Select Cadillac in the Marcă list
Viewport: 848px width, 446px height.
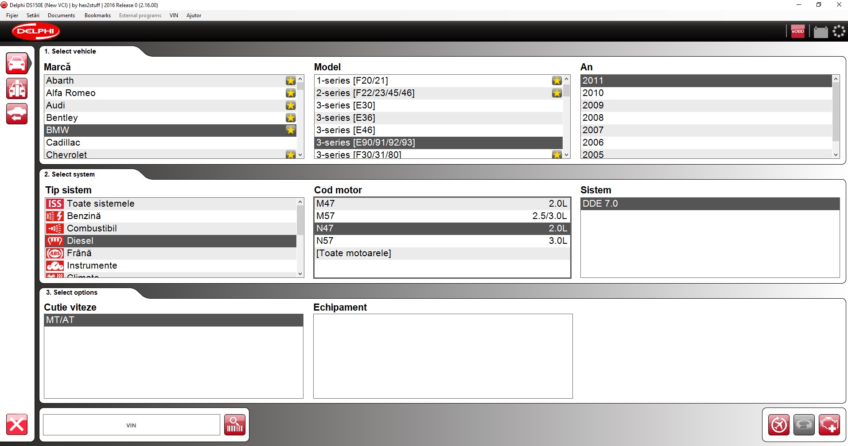tap(171, 142)
